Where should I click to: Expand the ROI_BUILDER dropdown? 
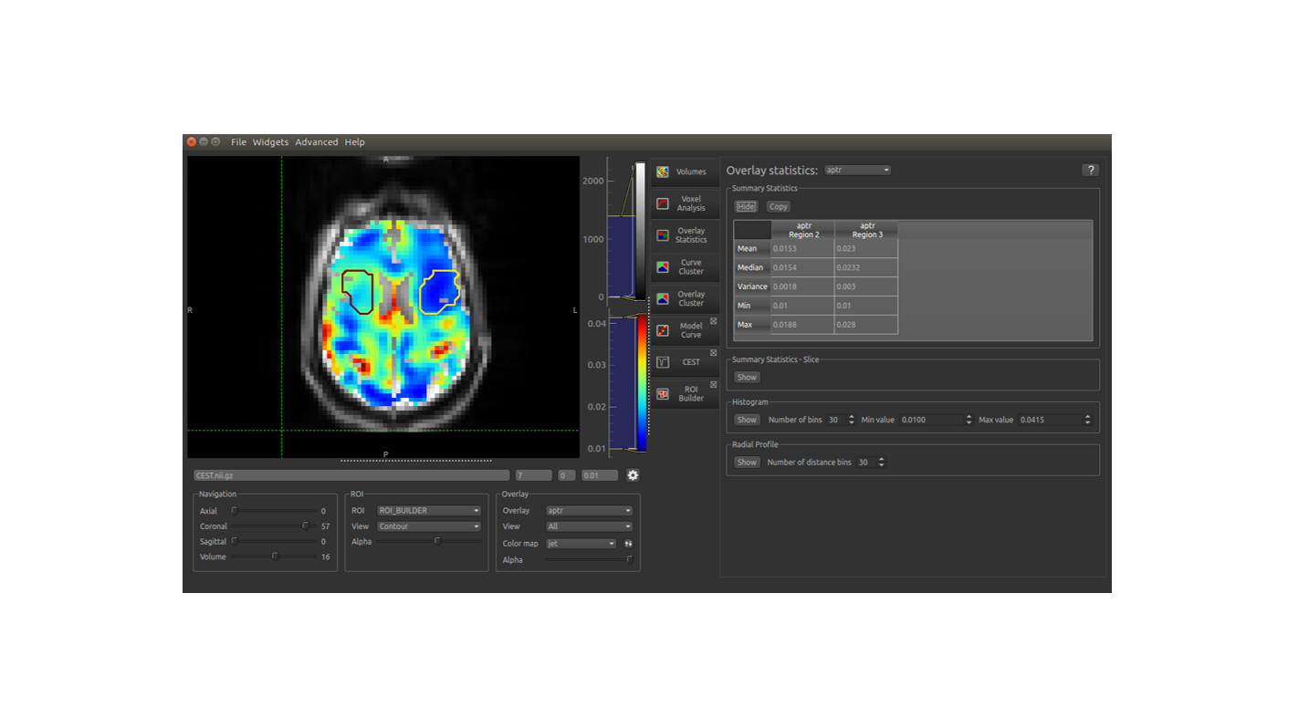(429, 511)
